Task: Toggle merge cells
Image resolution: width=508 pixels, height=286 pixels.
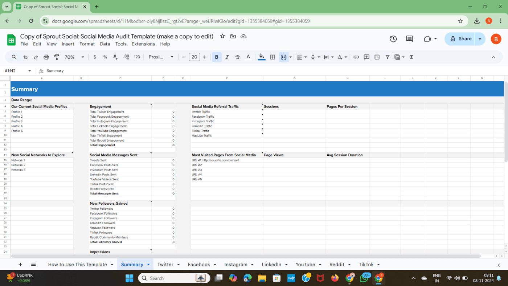Action: (x=284, y=57)
